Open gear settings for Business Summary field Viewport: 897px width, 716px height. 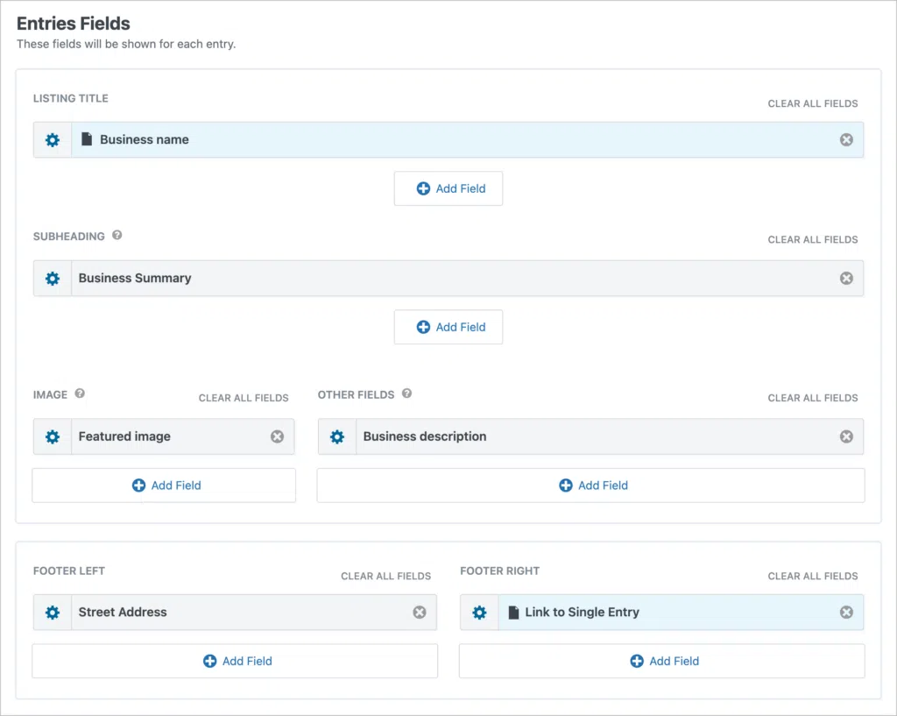[x=53, y=279]
